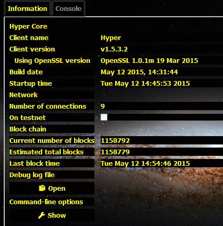Toggle the On testnet checkbox
Viewport: 223px width, 226px height.
coord(104,117)
